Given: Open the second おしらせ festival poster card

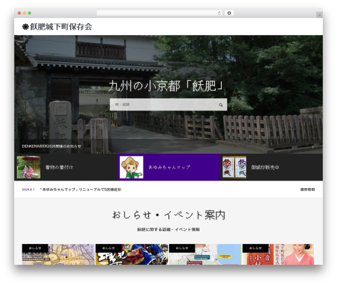Looking at the screenshot, I should 131,255.
